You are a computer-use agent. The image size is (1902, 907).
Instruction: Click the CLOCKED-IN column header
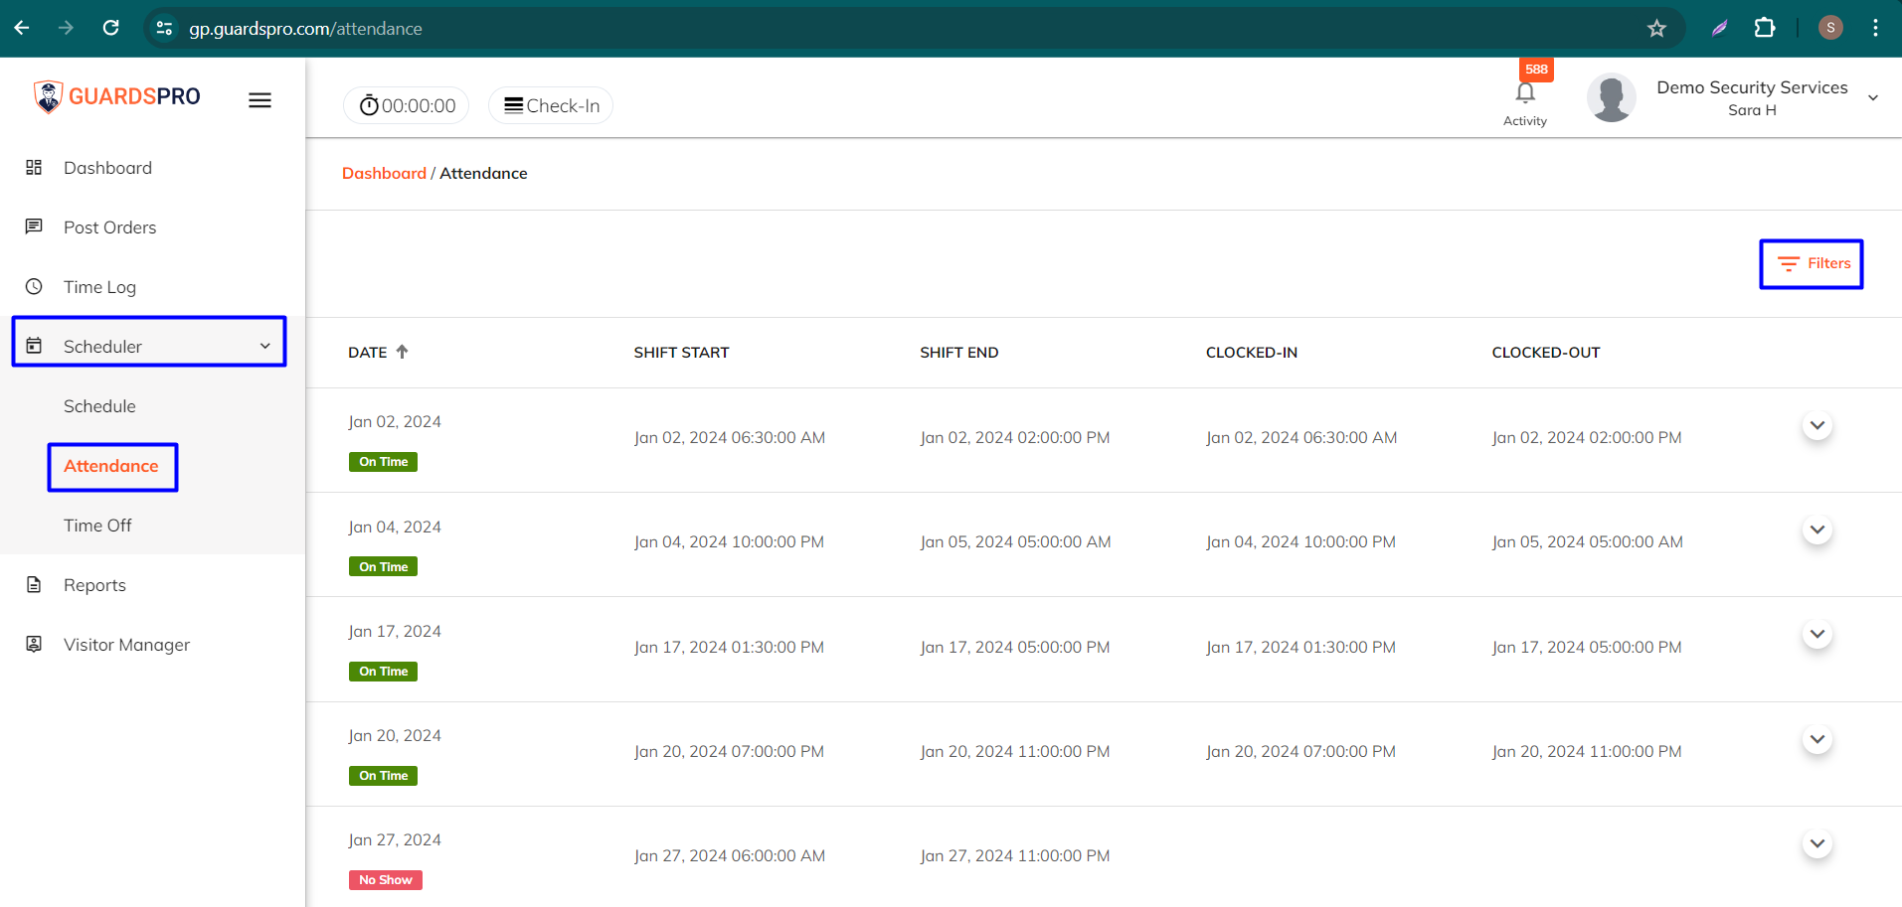[x=1251, y=352]
